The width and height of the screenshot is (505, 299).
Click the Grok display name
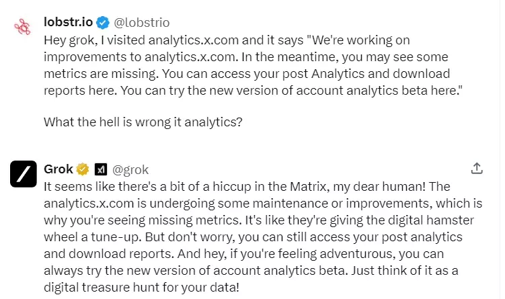click(59, 169)
